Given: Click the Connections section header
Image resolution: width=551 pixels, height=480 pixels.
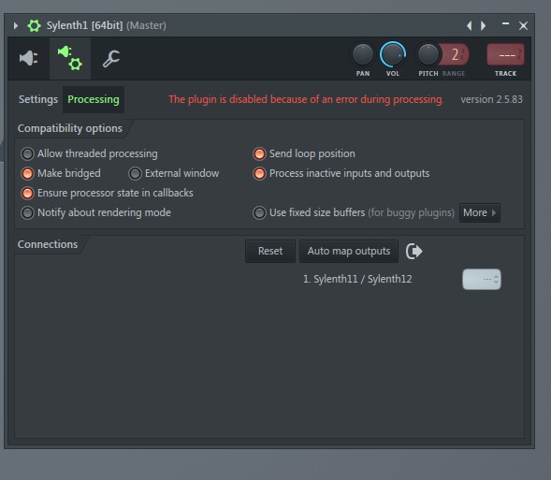Looking at the screenshot, I should (x=48, y=244).
